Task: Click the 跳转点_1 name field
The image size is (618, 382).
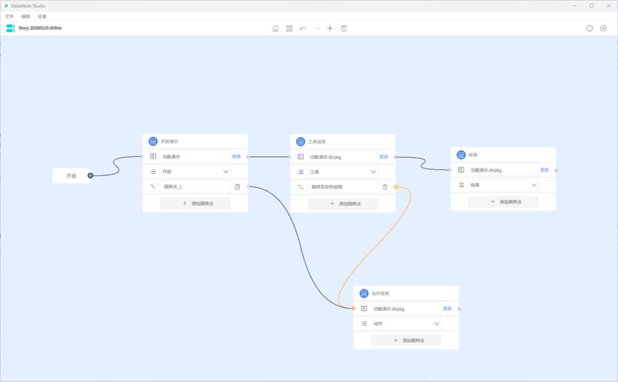Action: pos(195,187)
